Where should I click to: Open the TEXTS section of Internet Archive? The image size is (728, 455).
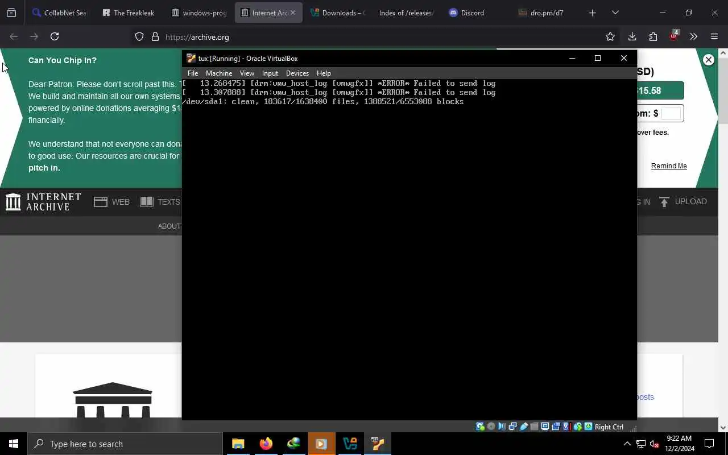(x=160, y=202)
